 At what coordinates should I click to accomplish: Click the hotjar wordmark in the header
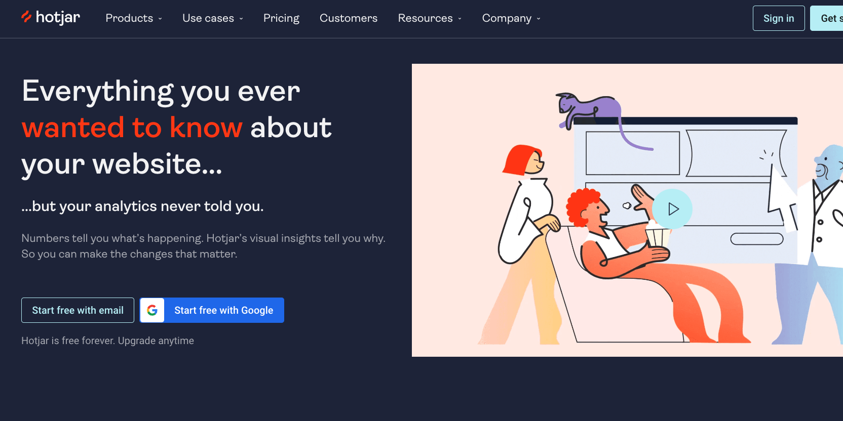[x=58, y=18]
